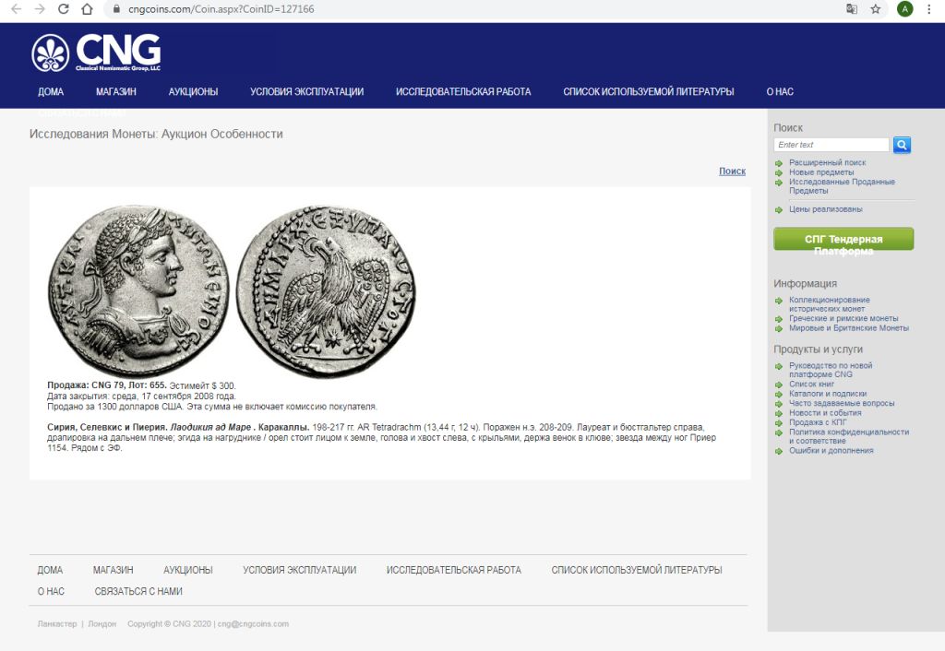Open СПИСОК ИСПОЛЬЗУЕМОЙ ЛИТЕРАТУРЫ in top navigation
945x651 pixels.
pyautogui.click(x=649, y=91)
